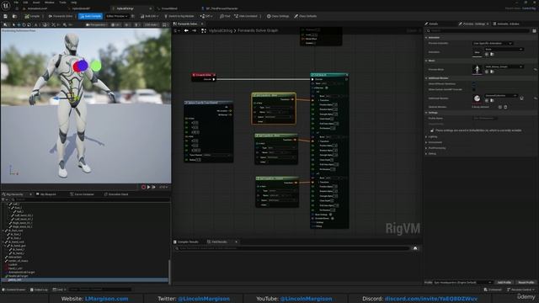Select the viewport select-mode arrow icon

pos(13,24)
